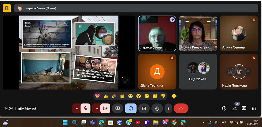Leave the call with red hang-up button
Screen dimensions: 262x127
(181, 108)
